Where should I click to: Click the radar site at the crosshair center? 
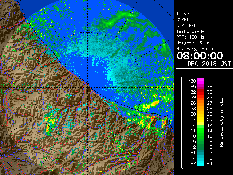[x=88, y=87]
